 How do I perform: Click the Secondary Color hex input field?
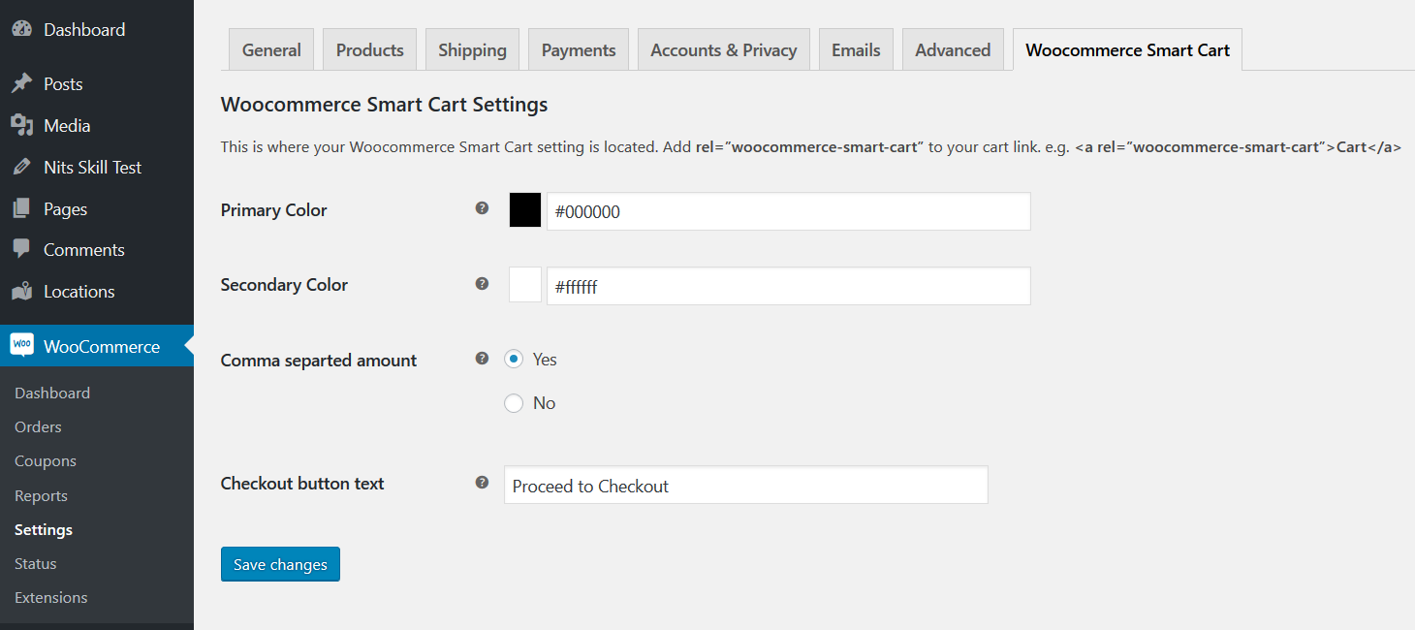(789, 286)
